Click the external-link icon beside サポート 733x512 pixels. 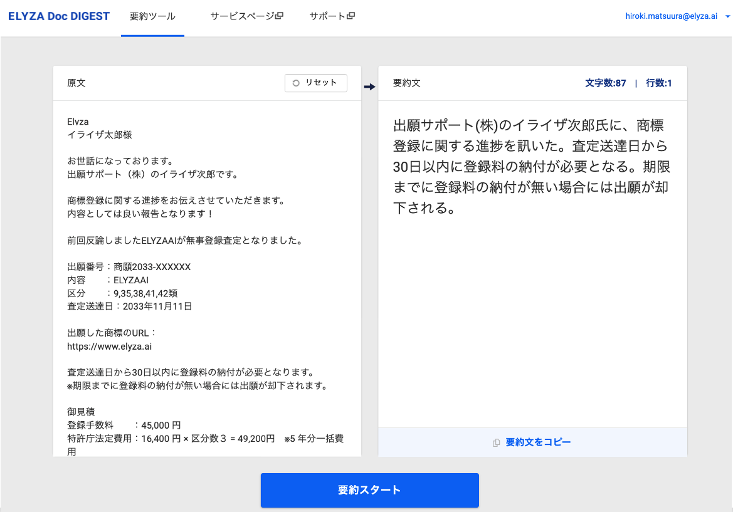(351, 16)
